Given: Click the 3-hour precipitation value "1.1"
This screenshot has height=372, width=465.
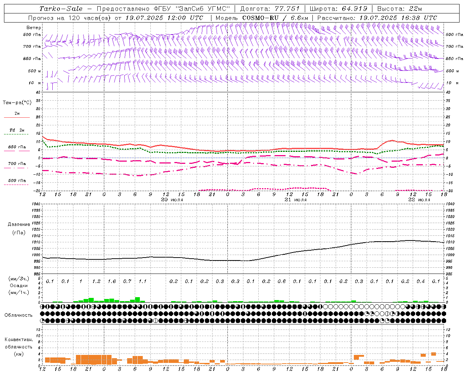Looking at the screenshot, I should 143,282.
